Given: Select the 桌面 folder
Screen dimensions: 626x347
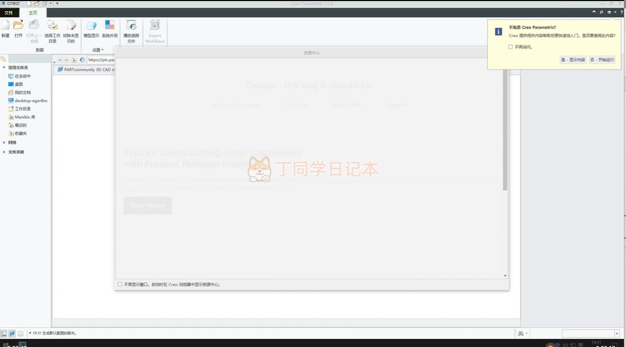Looking at the screenshot, I should [16, 84].
